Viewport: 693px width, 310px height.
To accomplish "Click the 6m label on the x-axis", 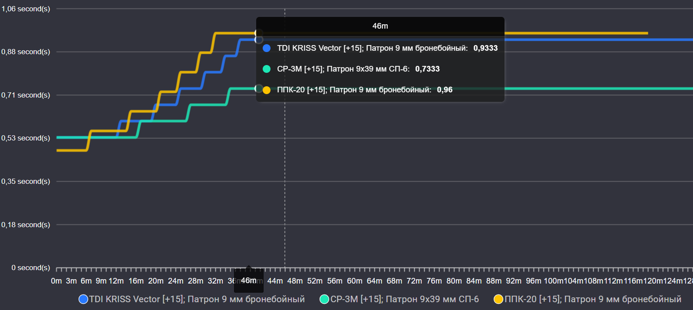I will coord(86,281).
